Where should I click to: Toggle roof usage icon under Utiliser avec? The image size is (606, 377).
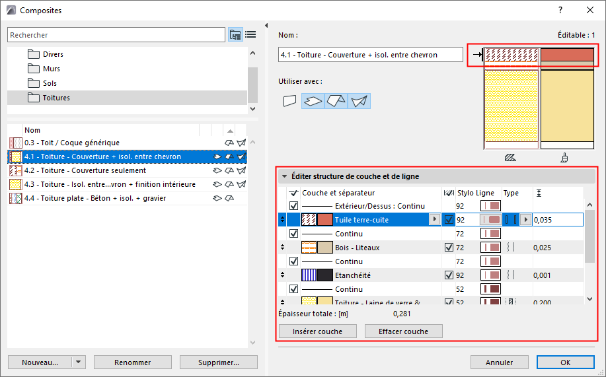[336, 101]
